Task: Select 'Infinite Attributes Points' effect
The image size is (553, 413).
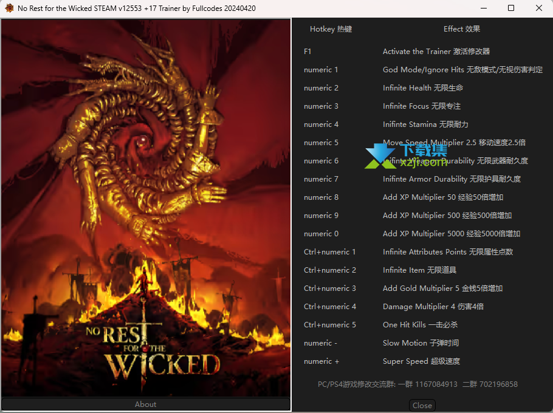Action: click(x=448, y=252)
